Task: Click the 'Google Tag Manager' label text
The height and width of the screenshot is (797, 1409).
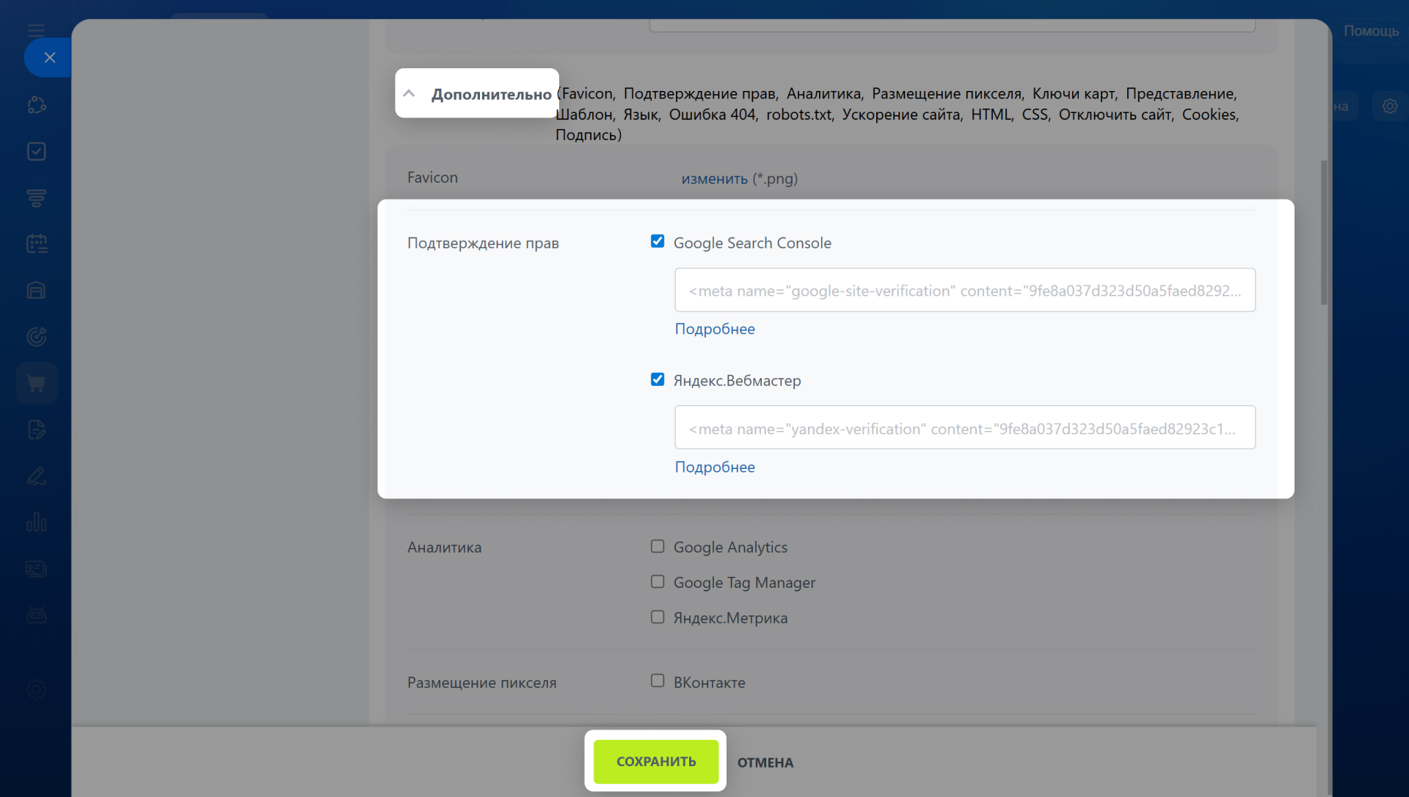Action: point(744,583)
